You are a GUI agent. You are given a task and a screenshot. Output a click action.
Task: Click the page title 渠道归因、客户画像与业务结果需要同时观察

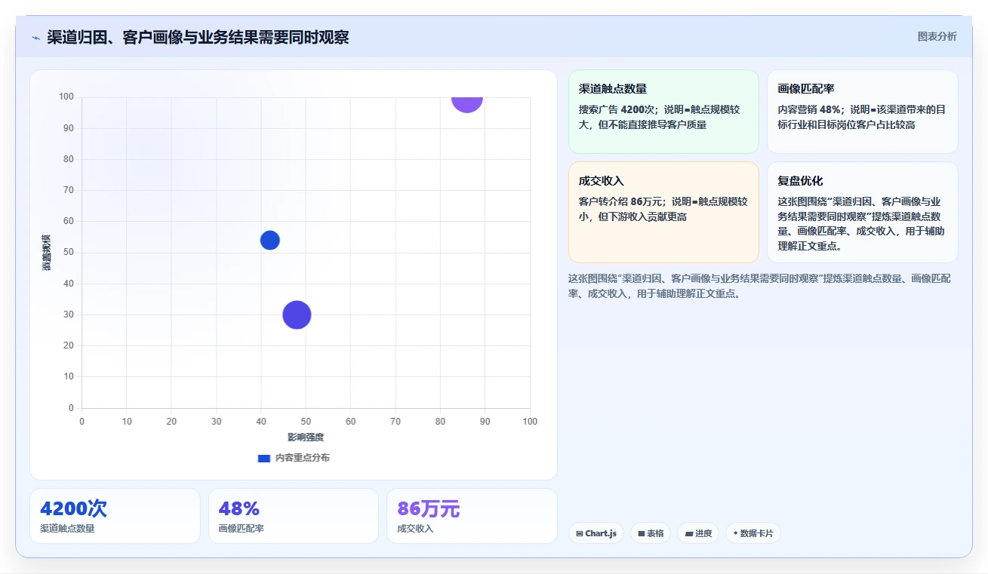click(198, 38)
